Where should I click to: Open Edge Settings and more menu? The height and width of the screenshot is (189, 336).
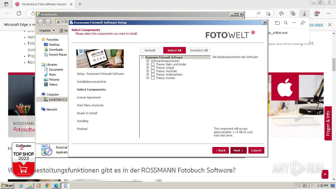(329, 13)
